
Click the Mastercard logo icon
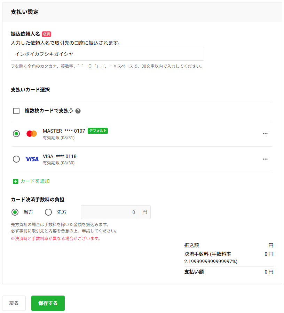click(x=32, y=134)
